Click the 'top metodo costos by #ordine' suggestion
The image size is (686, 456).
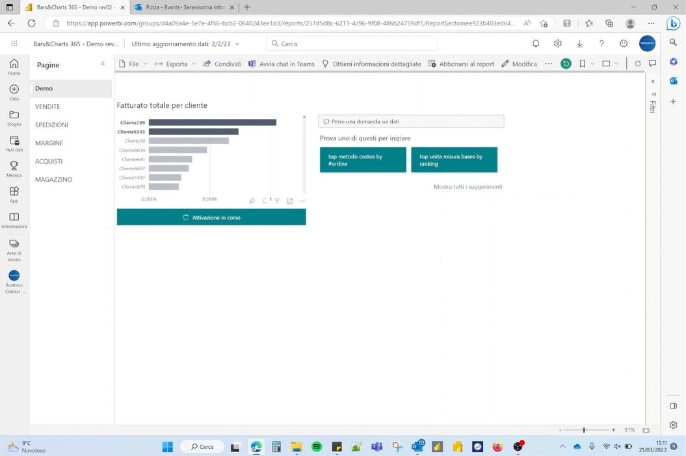[363, 160]
